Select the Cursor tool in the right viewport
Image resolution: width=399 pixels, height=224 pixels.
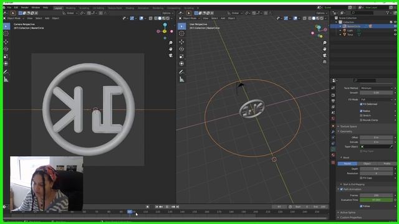[x=181, y=33]
